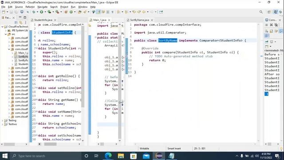The width and height of the screenshot is (284, 160).
Task: Toggle Pin Editor in toolbar
Action: pos(161,12)
